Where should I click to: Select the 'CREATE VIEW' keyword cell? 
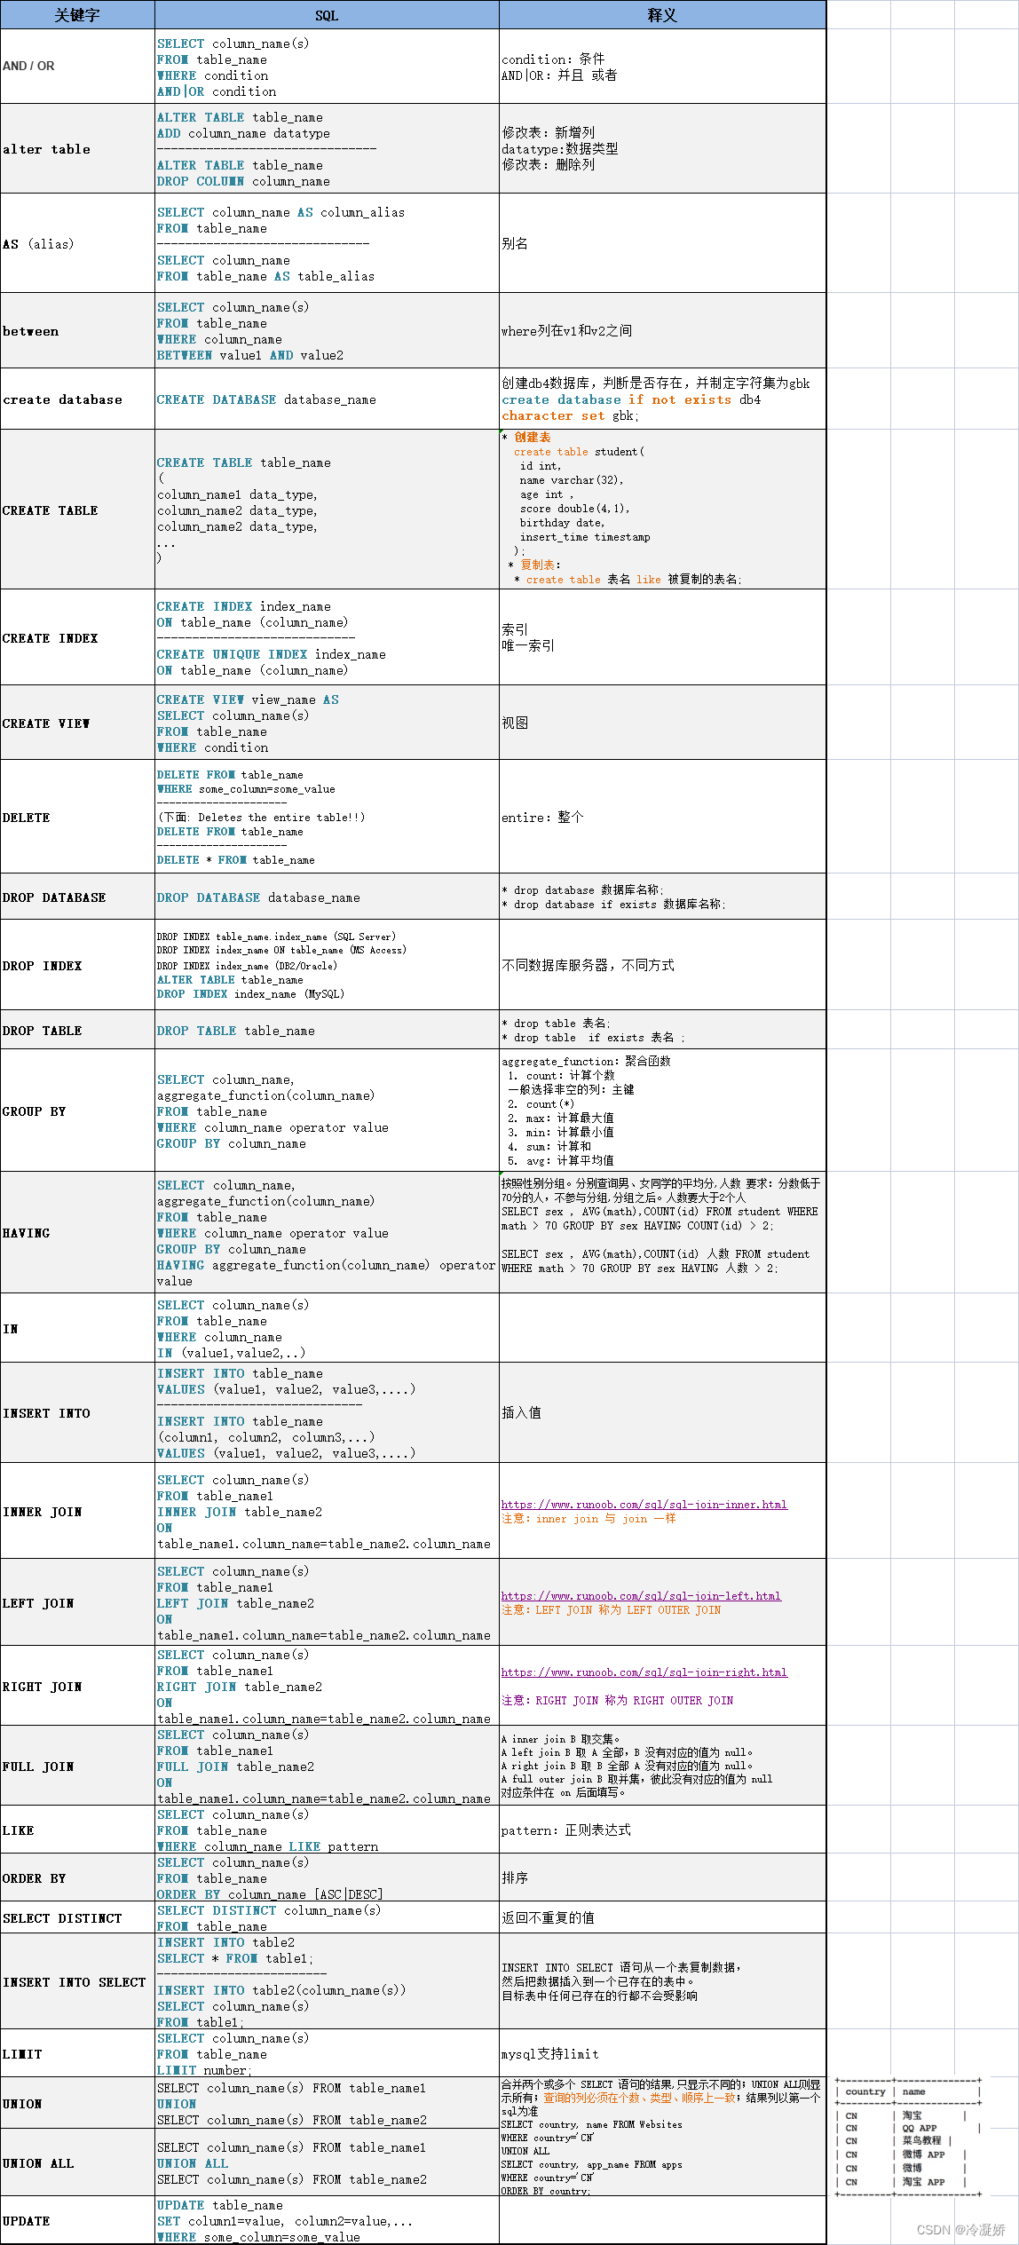[77, 723]
